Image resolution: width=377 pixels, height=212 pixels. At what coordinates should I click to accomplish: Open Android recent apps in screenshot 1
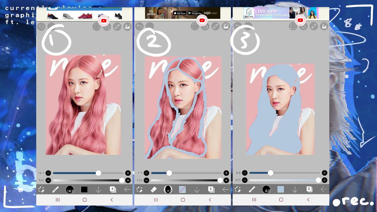pyautogui.click(x=58, y=200)
